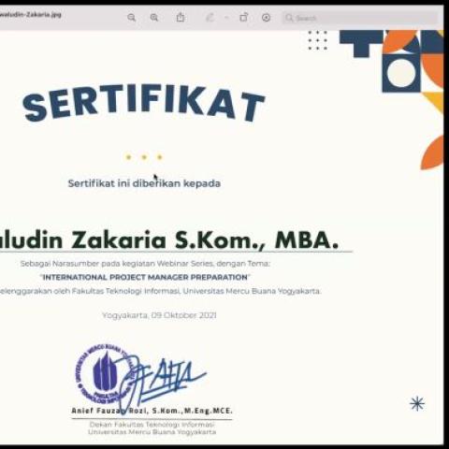Focus the Search field in toolbar
The height and width of the screenshot is (449, 449).
point(361,18)
